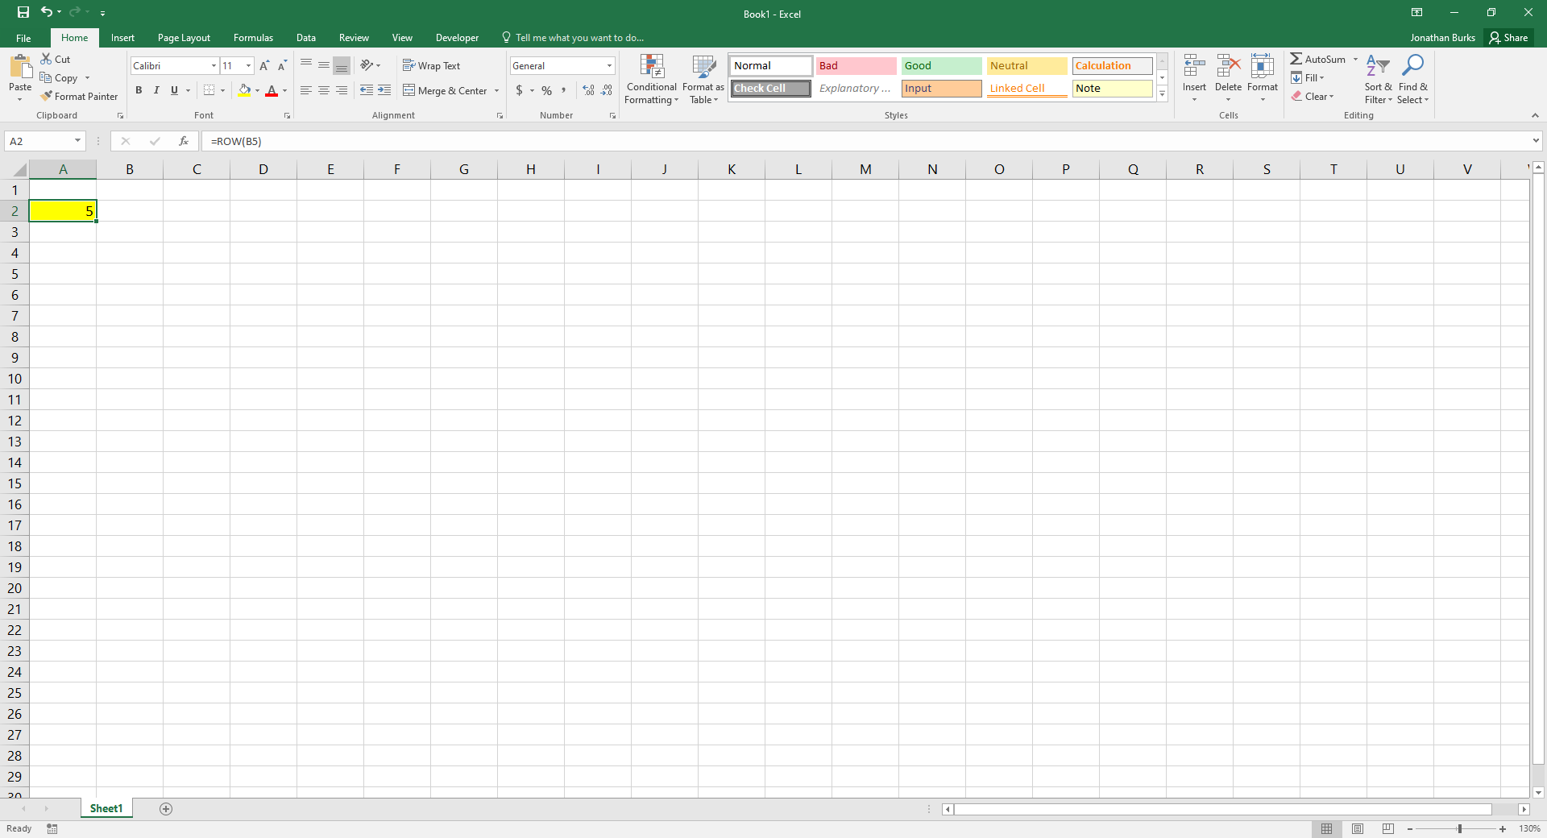Image resolution: width=1547 pixels, height=838 pixels.
Task: Open the General number format dropdown
Action: coord(609,65)
